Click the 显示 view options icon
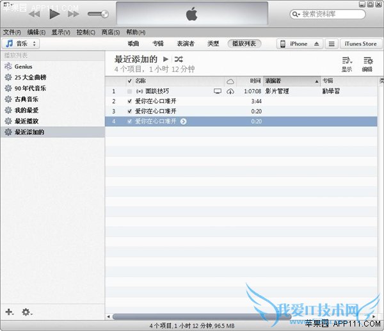This screenshot has width=384, height=331. [x=347, y=64]
